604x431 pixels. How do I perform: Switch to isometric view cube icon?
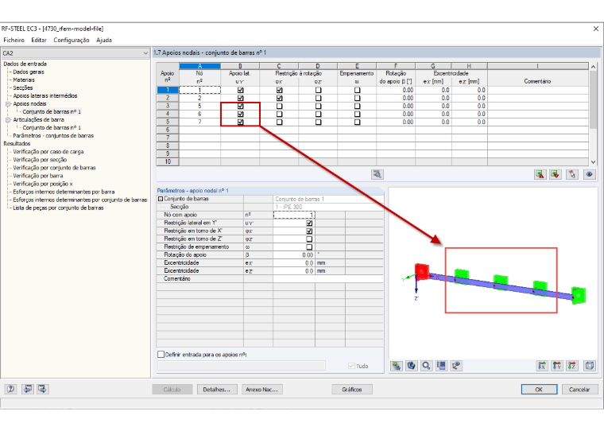click(x=590, y=366)
